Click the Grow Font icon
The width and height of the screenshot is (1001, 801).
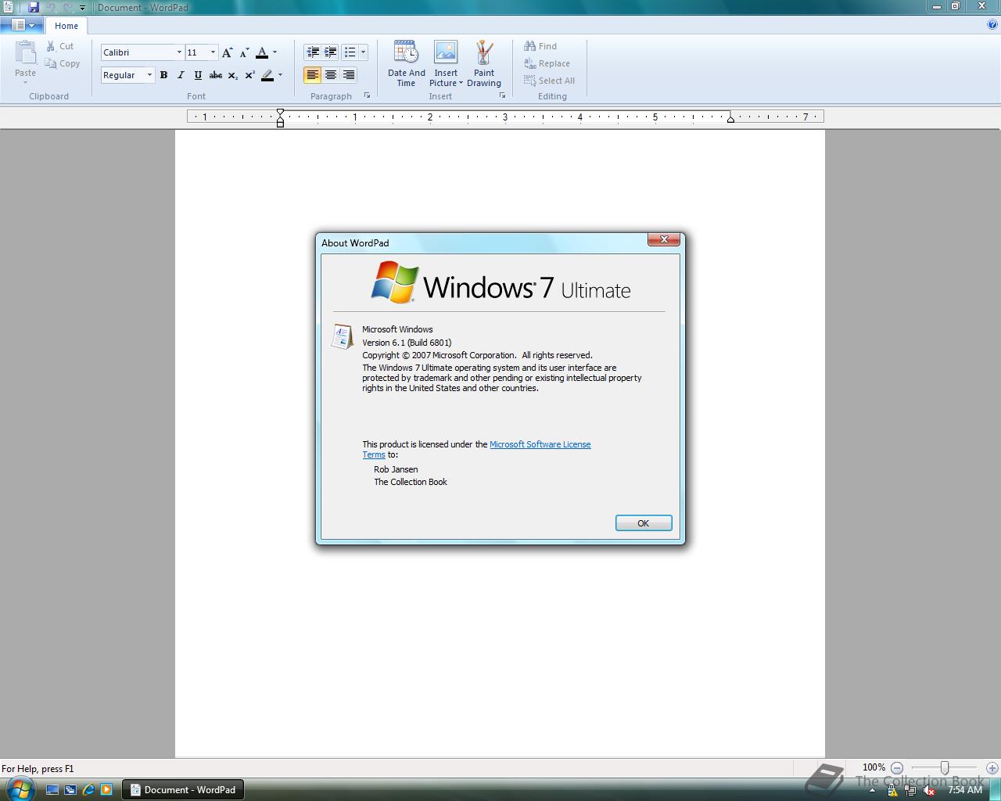tap(227, 52)
